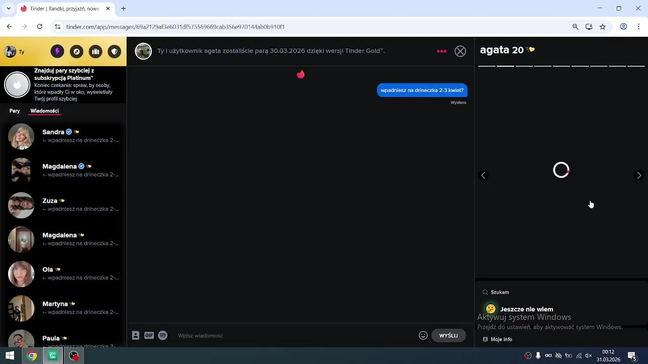
Task: Open chat with unverified Magdalena
Action: tap(63, 240)
